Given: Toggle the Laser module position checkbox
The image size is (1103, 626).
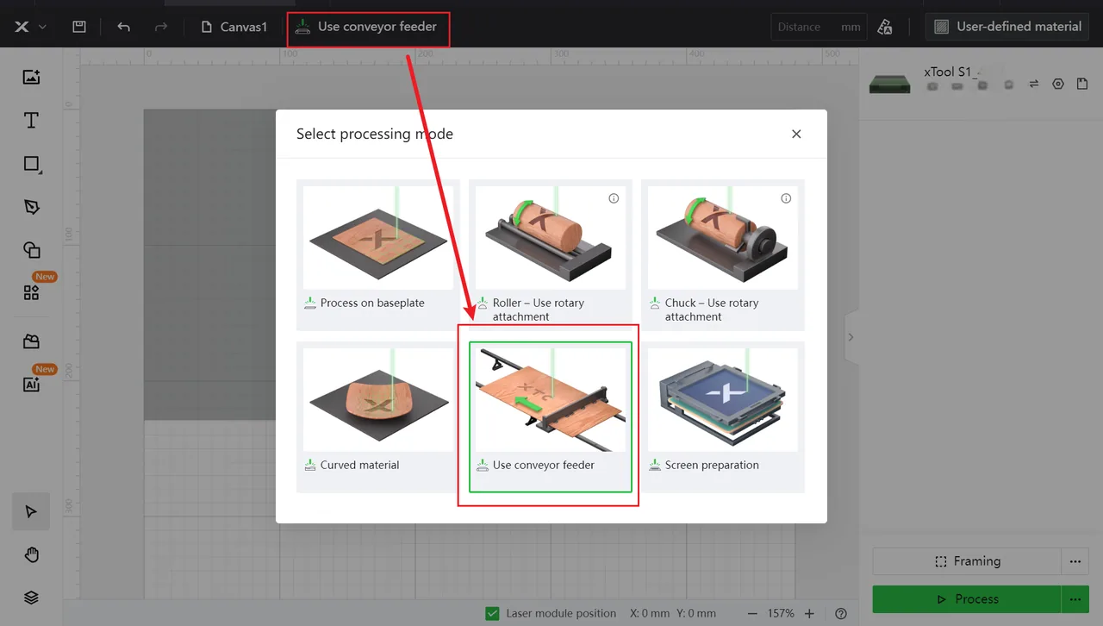Looking at the screenshot, I should 493,614.
